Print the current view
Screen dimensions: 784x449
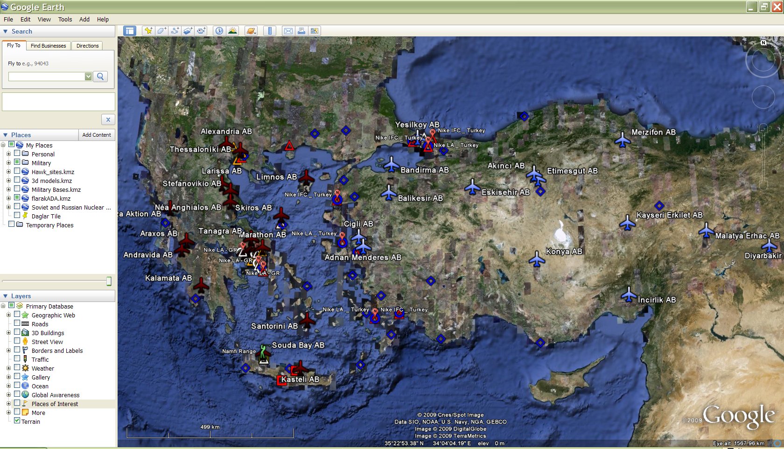(301, 31)
